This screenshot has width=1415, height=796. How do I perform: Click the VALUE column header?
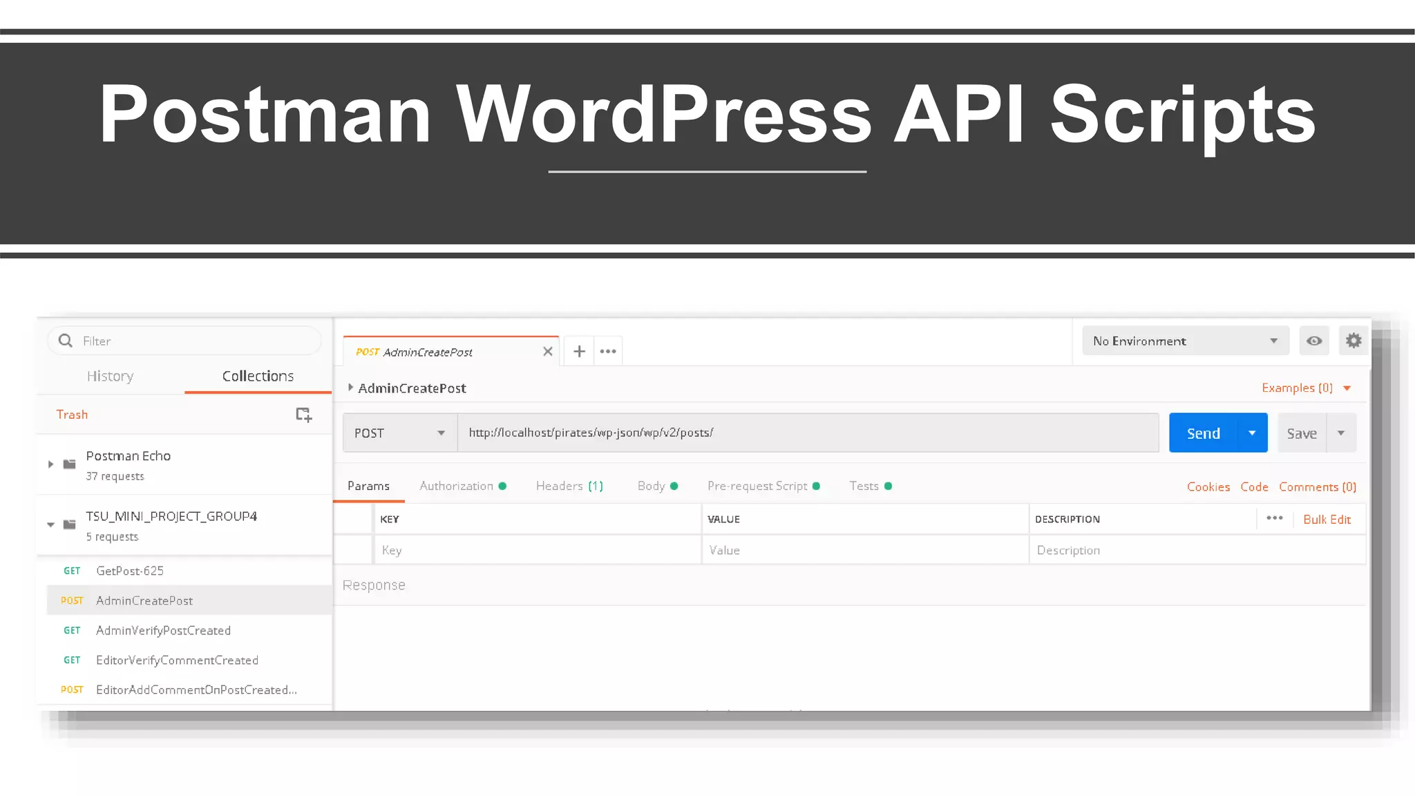[x=723, y=519]
